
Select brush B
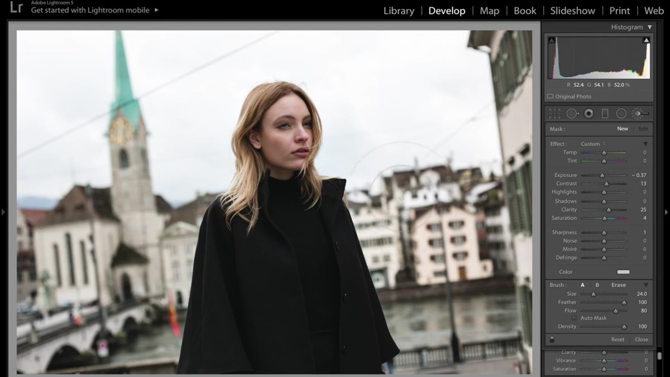click(x=597, y=285)
